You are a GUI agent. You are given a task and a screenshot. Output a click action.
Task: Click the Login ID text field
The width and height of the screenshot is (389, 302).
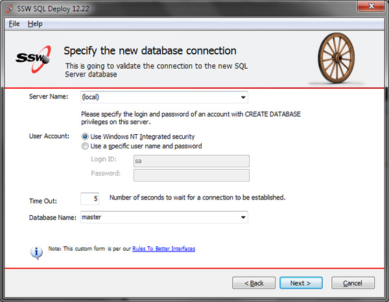tap(191, 161)
